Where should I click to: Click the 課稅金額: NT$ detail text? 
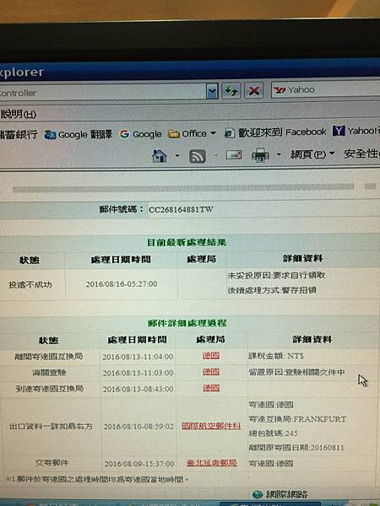point(276,356)
